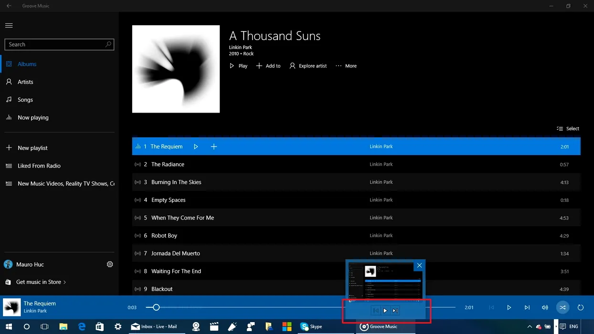
Task: Enable Select mode for tracks
Action: (x=568, y=128)
